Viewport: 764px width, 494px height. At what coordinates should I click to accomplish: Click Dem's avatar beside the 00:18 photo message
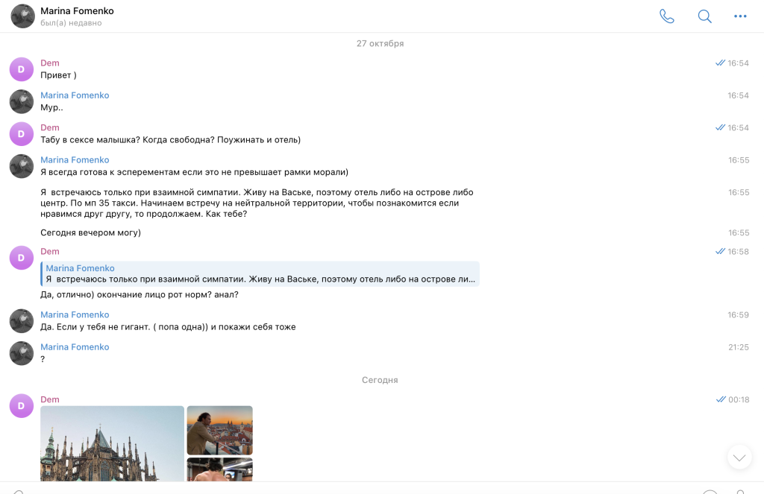(22, 406)
